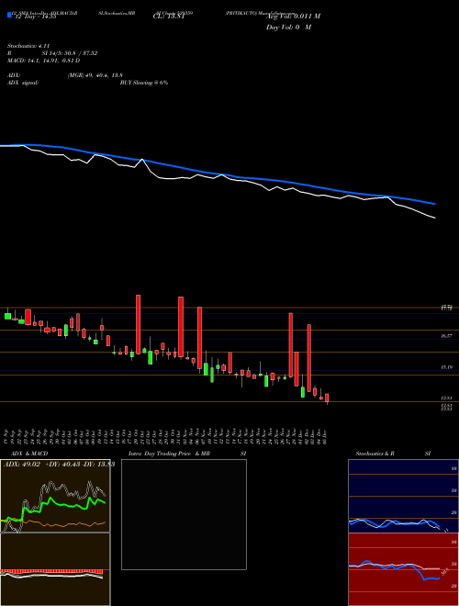
Task: Click the empty intraday trading price panel
Action: coord(184,514)
